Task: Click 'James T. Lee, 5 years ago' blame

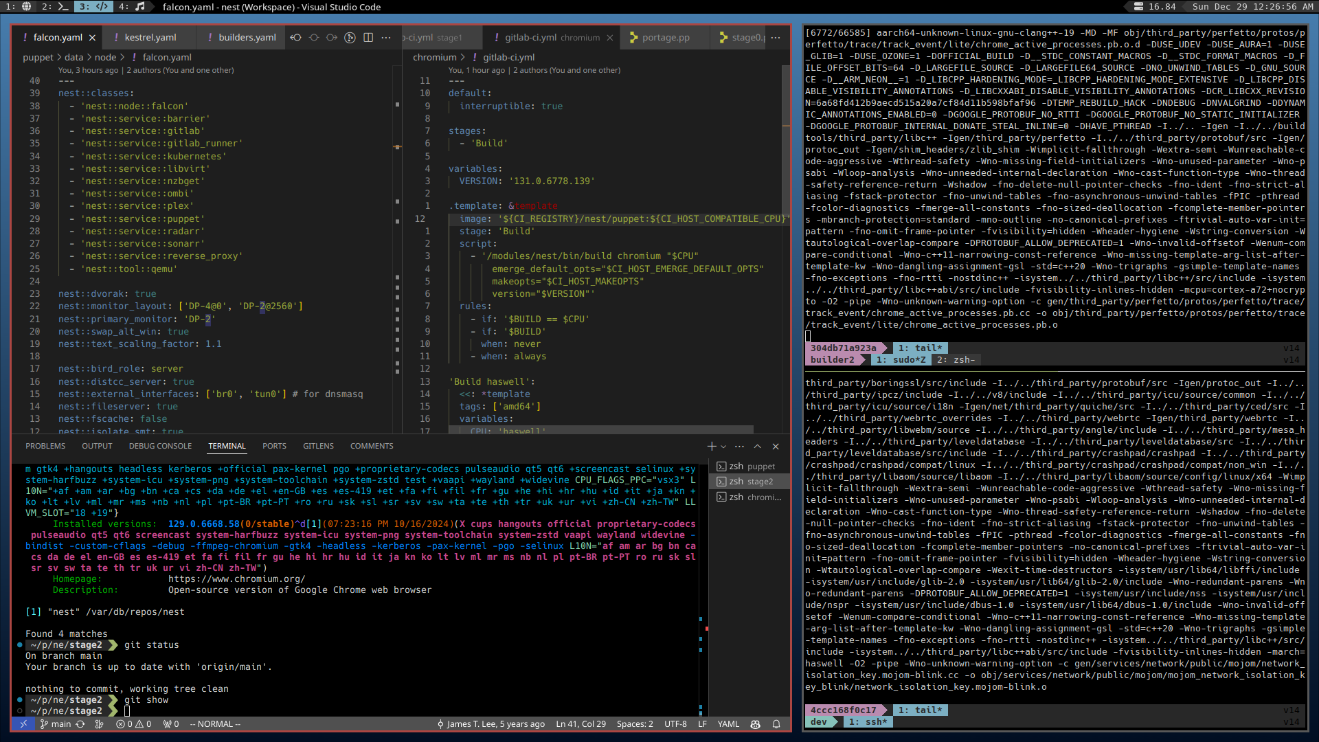Action: [x=491, y=724]
